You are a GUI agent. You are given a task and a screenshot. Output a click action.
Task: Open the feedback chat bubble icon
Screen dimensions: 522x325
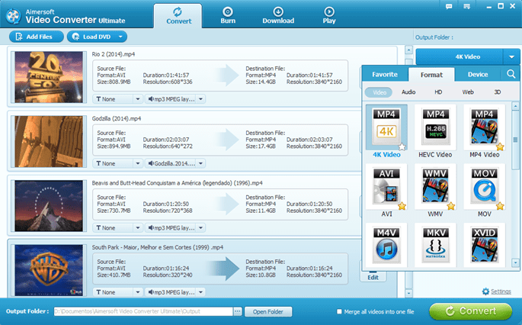pos(449,6)
